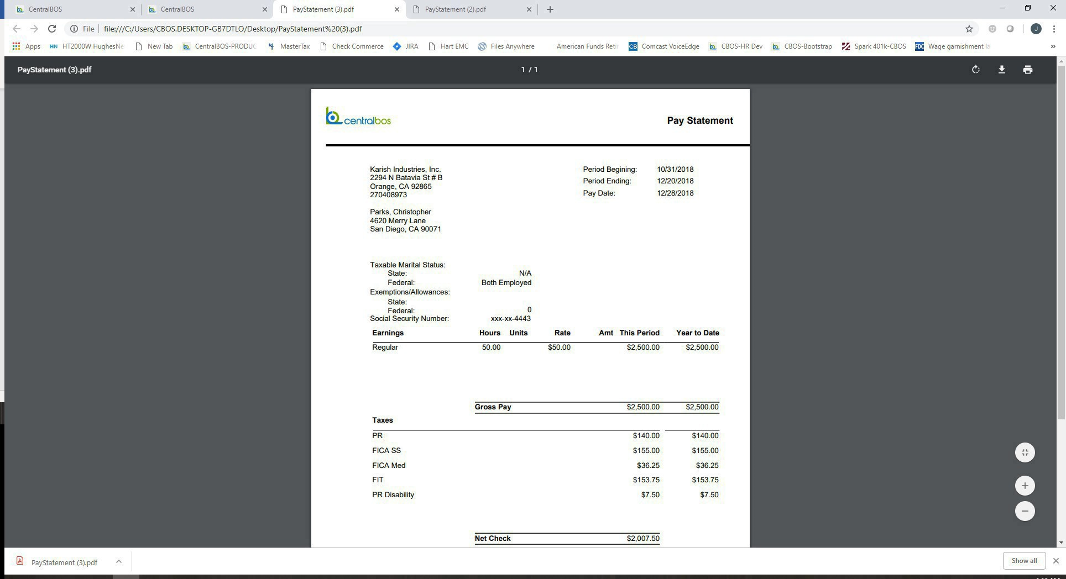The height and width of the screenshot is (579, 1066).
Task: Open the user profile avatar
Action: (x=1036, y=29)
